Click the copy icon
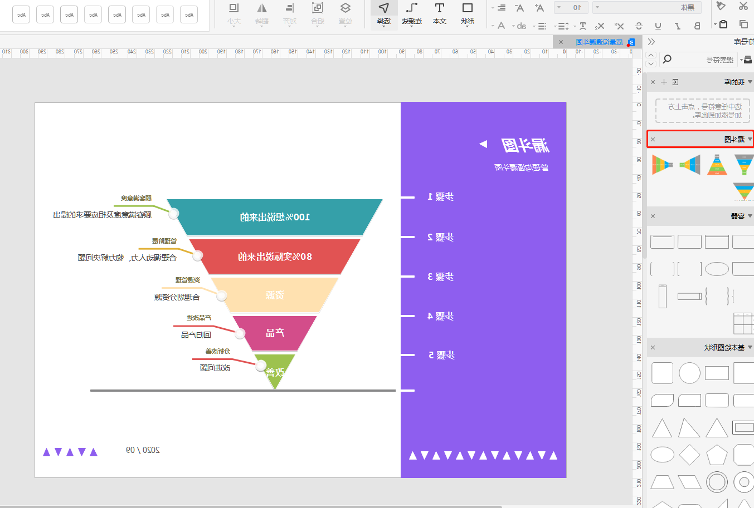 [x=743, y=24]
